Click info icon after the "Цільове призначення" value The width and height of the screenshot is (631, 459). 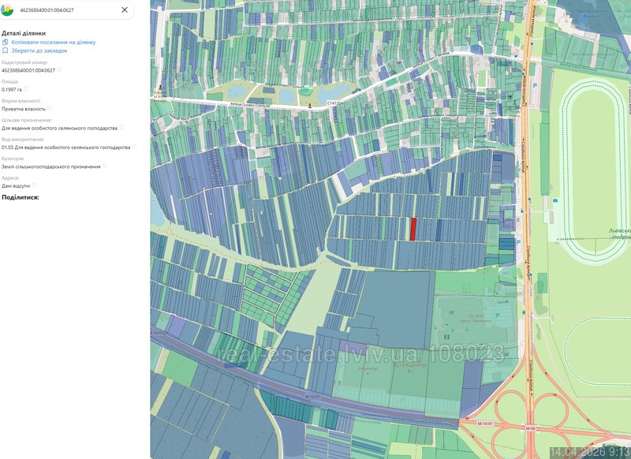121,127
